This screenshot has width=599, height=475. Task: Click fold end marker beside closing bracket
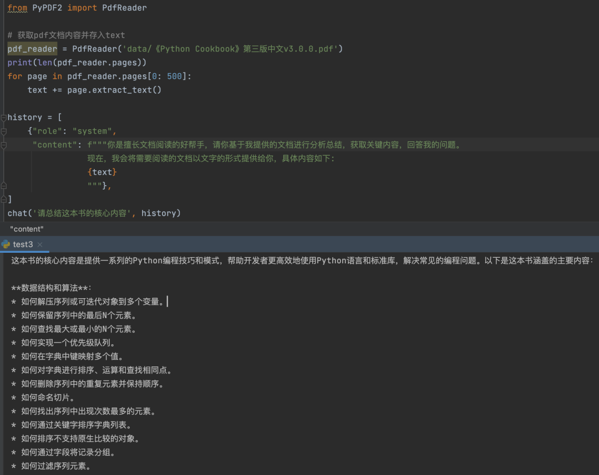[x=3, y=199]
